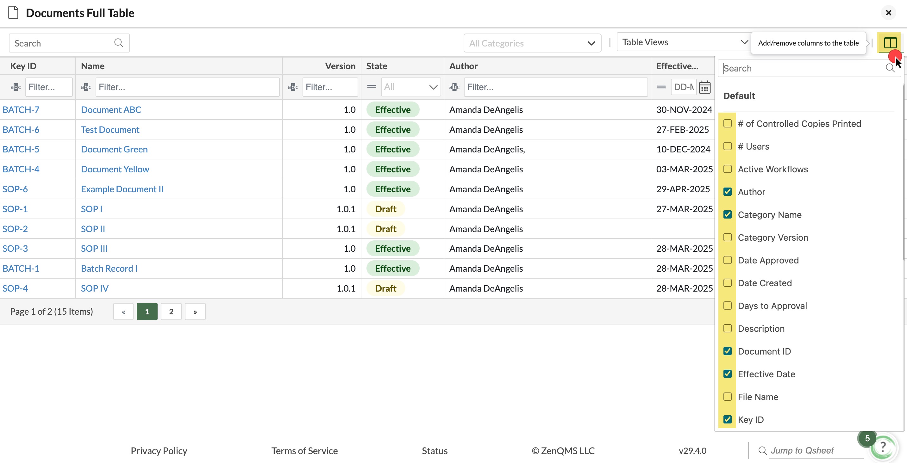This screenshot has height=463, width=907.
Task: Click the Author filter operator abc icon
Action: pyautogui.click(x=454, y=87)
